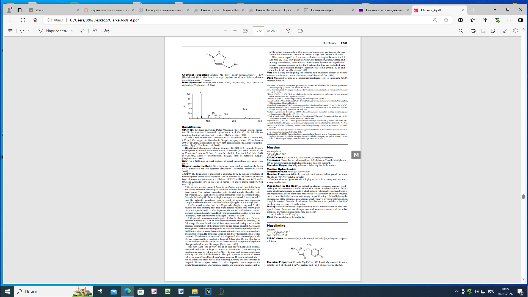Expand highlight color options dropdown
Viewport: 528px width, 297px height.
(x=29, y=31)
